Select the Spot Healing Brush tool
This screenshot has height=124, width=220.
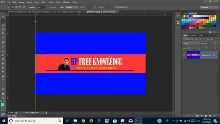(x=3, y=42)
